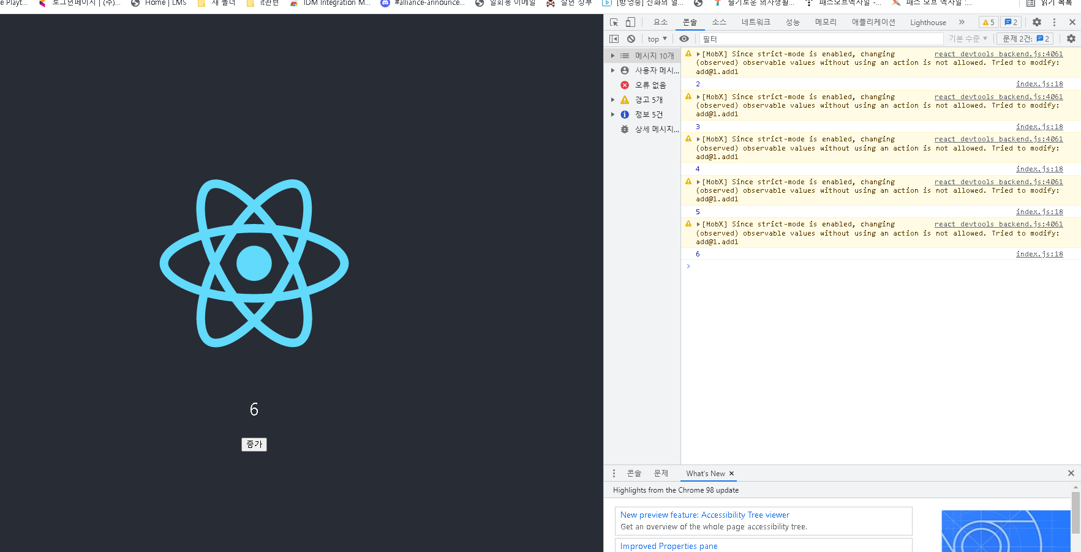Screen dimensions: 1081x552
Task: Click the 5 warnings counter badge
Action: pyautogui.click(x=989, y=22)
